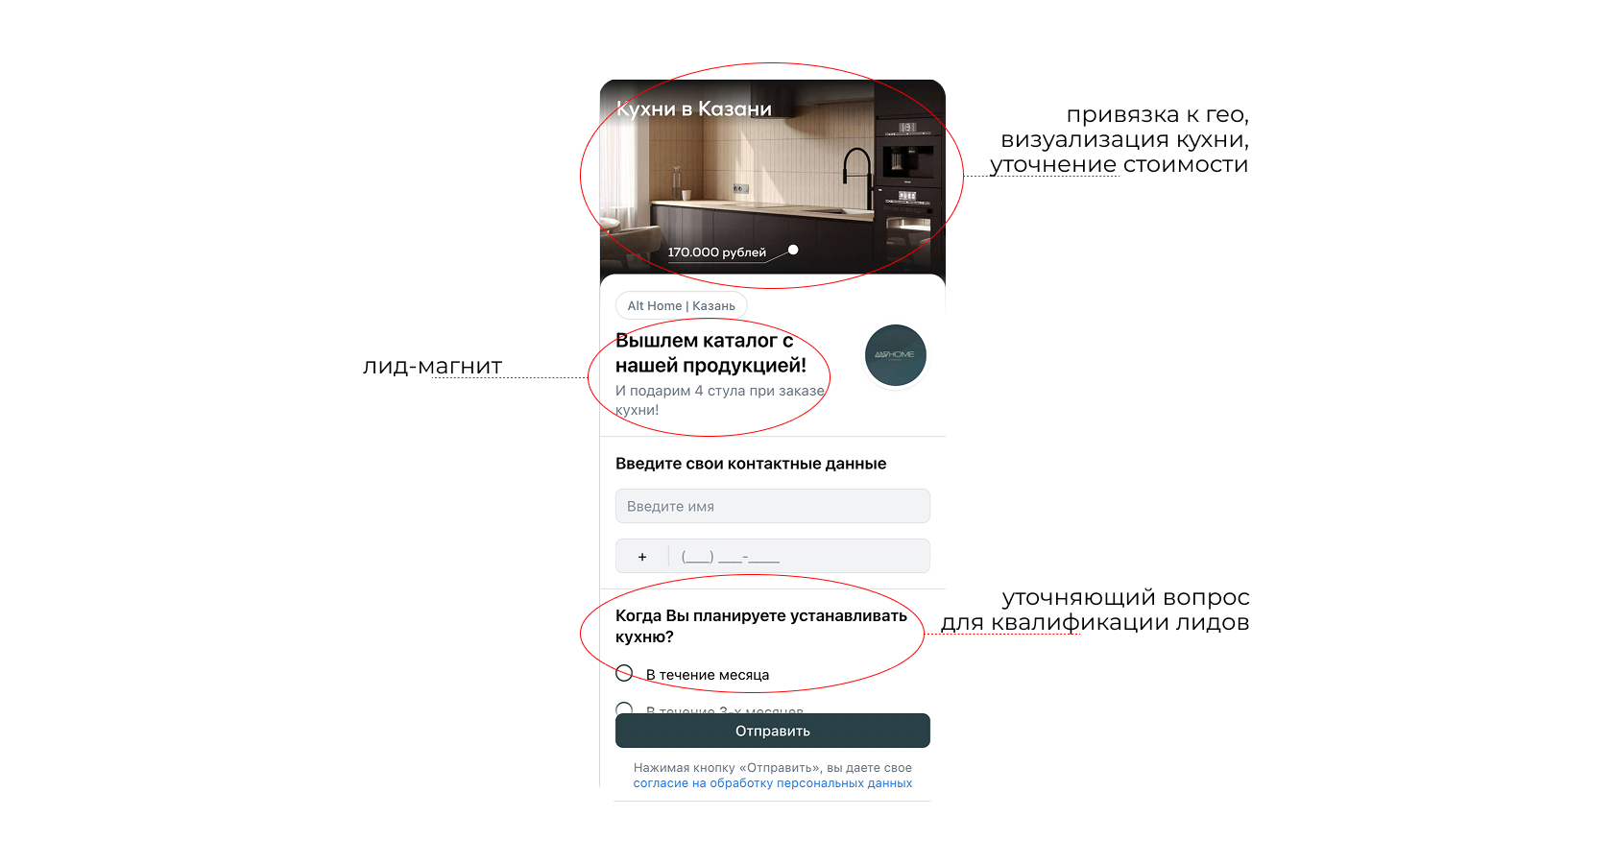This screenshot has height=864, width=1613.
Task: Focus the phone number mask input field
Action: click(800, 556)
